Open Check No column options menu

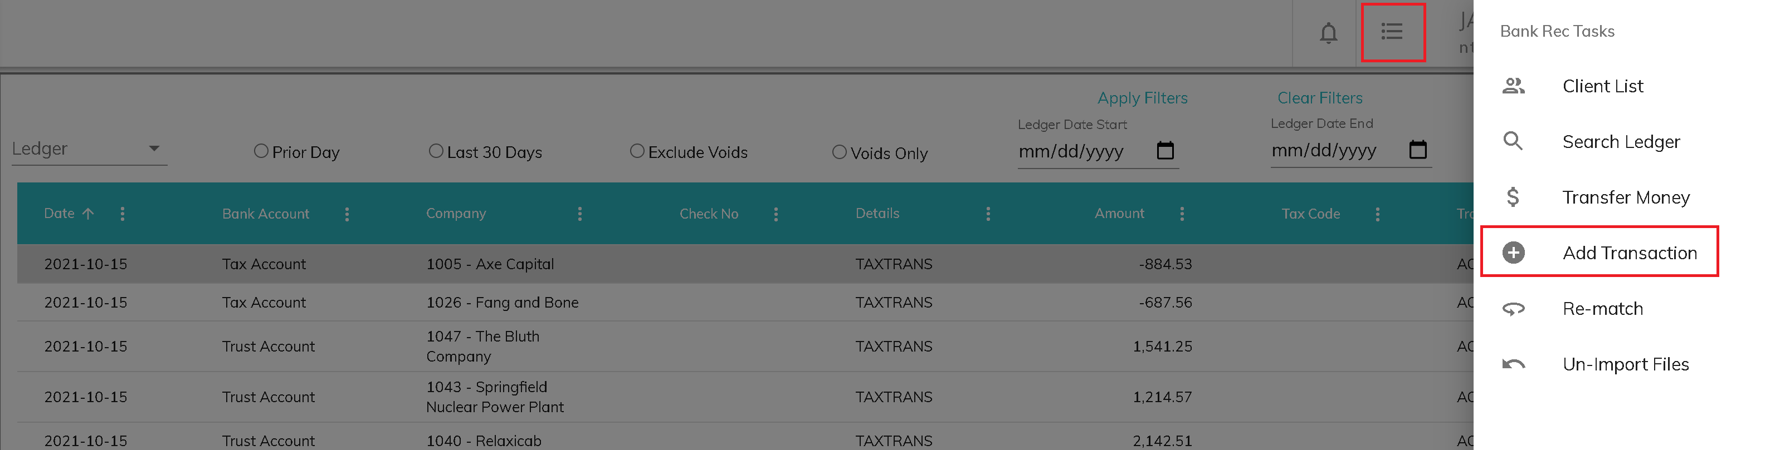776,214
